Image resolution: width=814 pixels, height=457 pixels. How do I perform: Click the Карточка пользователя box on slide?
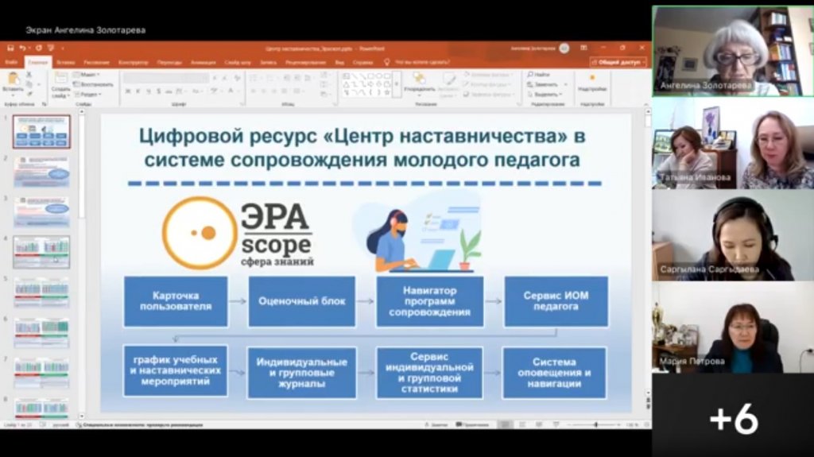click(176, 301)
